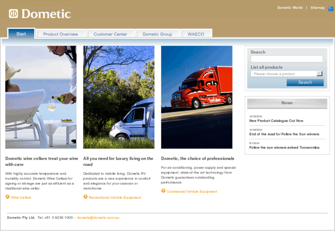335x251 pixels.
Task: Click heading 'Dometic wine cellars treat your wine with care'
Action: point(41,162)
